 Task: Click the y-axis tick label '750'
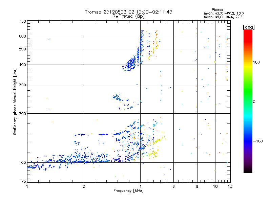pyautogui.click(x=22, y=21)
